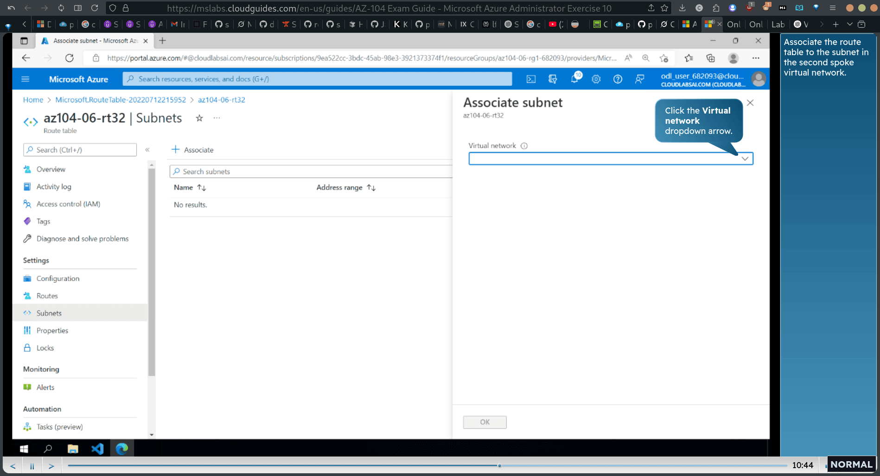Viewport: 880px width, 476px height.
Task: Open Access control (IAM) menu item
Action: click(68, 204)
